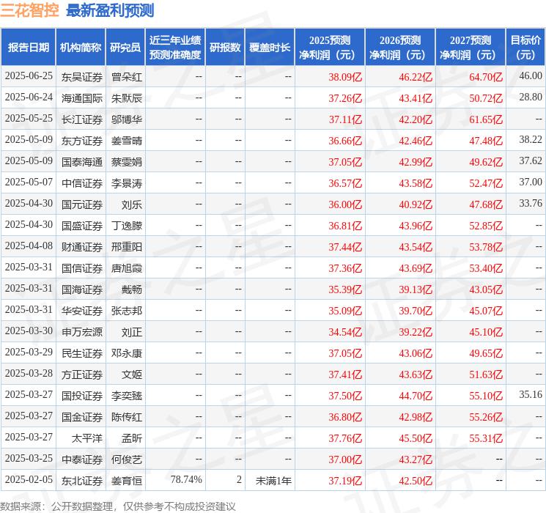546x513 pixels.
Task: Click analyst name 唐旭霞
Action: [127, 268]
